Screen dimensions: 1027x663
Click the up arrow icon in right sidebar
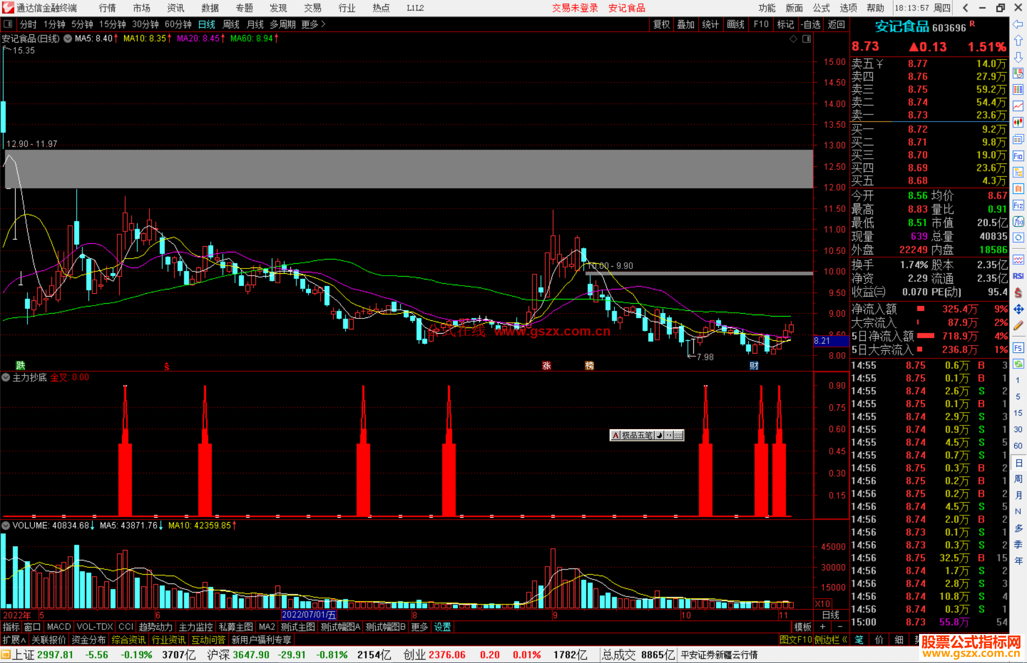1017,40
